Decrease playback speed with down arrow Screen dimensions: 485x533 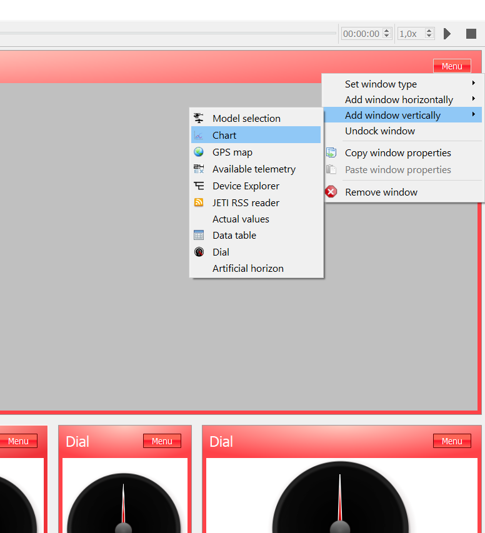[x=429, y=36]
